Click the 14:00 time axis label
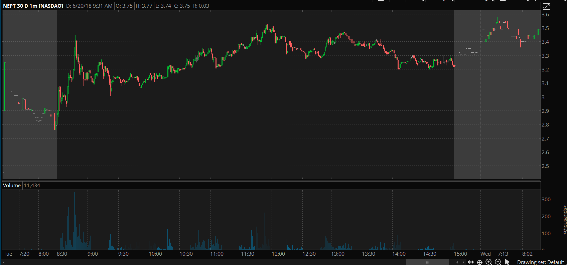The image size is (567, 265). tap(399, 254)
